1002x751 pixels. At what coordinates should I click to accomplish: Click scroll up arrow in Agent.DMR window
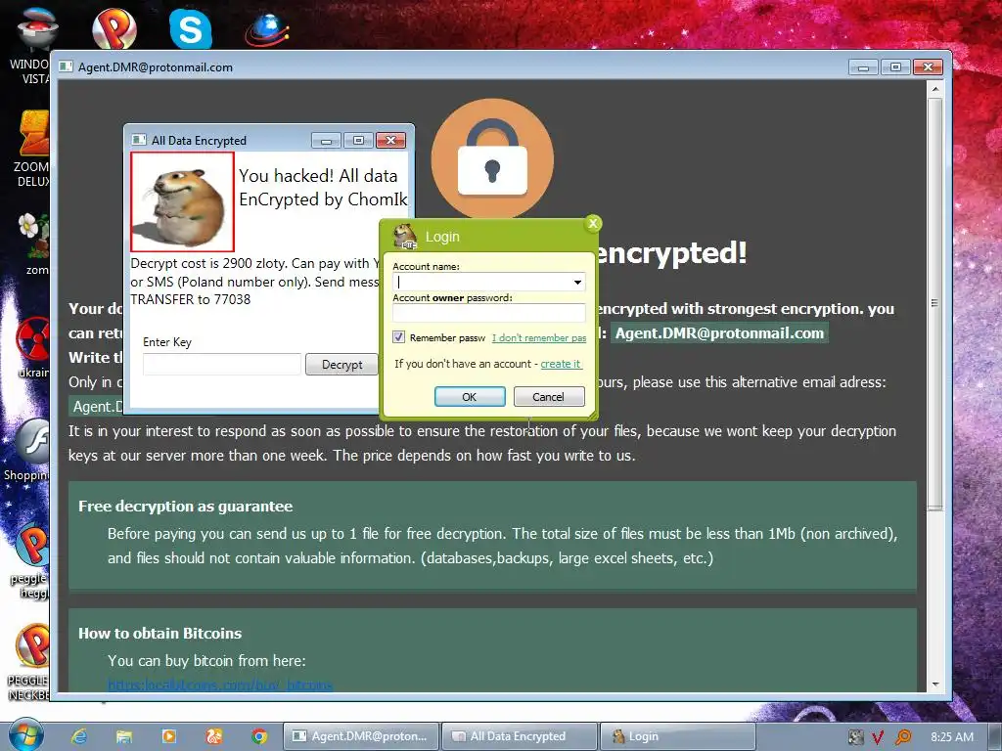(934, 89)
